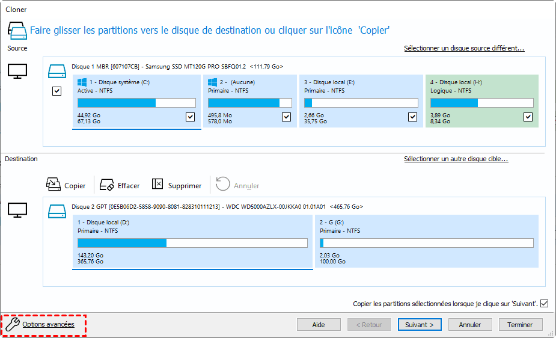This screenshot has width=556, height=338.
Task: Click the Terminer button
Action: click(520, 325)
